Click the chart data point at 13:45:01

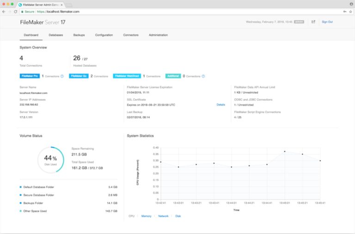coord(285,151)
